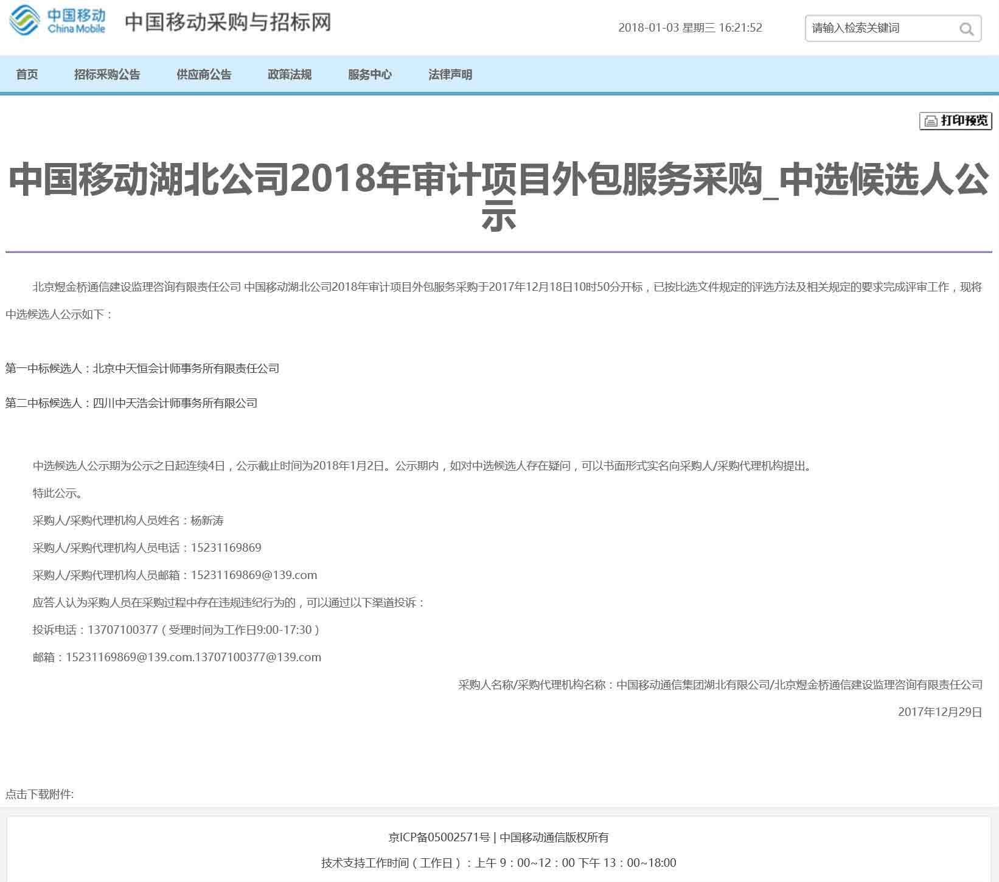Navigate to 服务中心
This screenshot has height=882, width=999.
click(x=370, y=74)
